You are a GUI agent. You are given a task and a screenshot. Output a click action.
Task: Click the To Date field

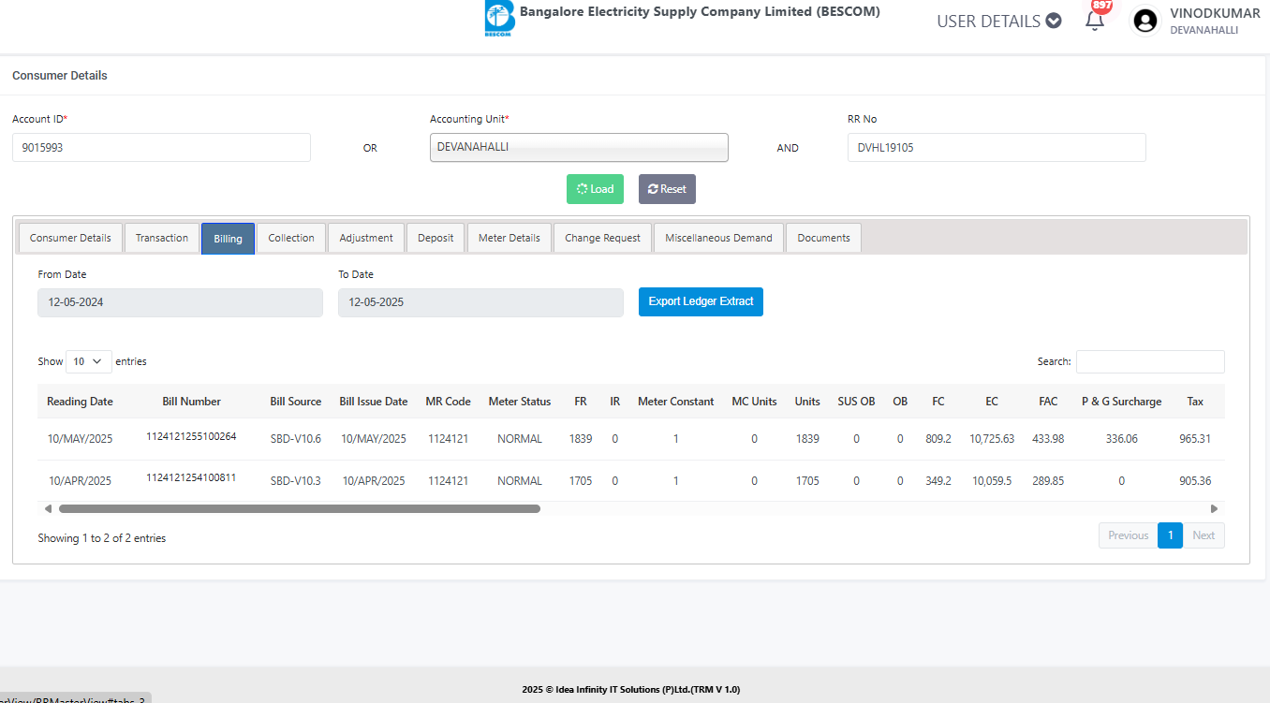(480, 302)
